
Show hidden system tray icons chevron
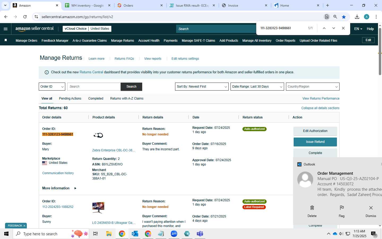pyautogui.click(x=328, y=234)
